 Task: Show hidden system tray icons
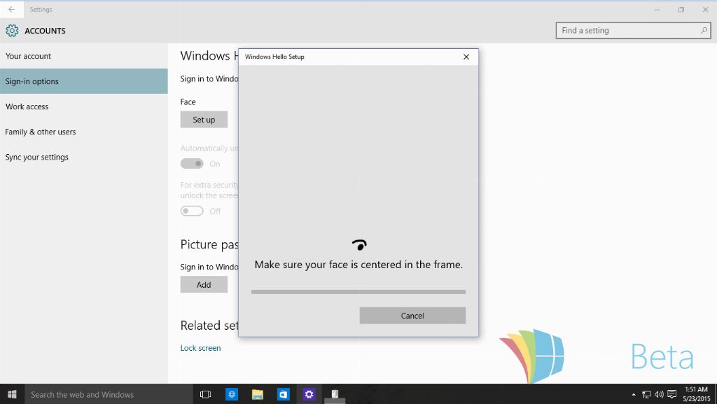634,394
